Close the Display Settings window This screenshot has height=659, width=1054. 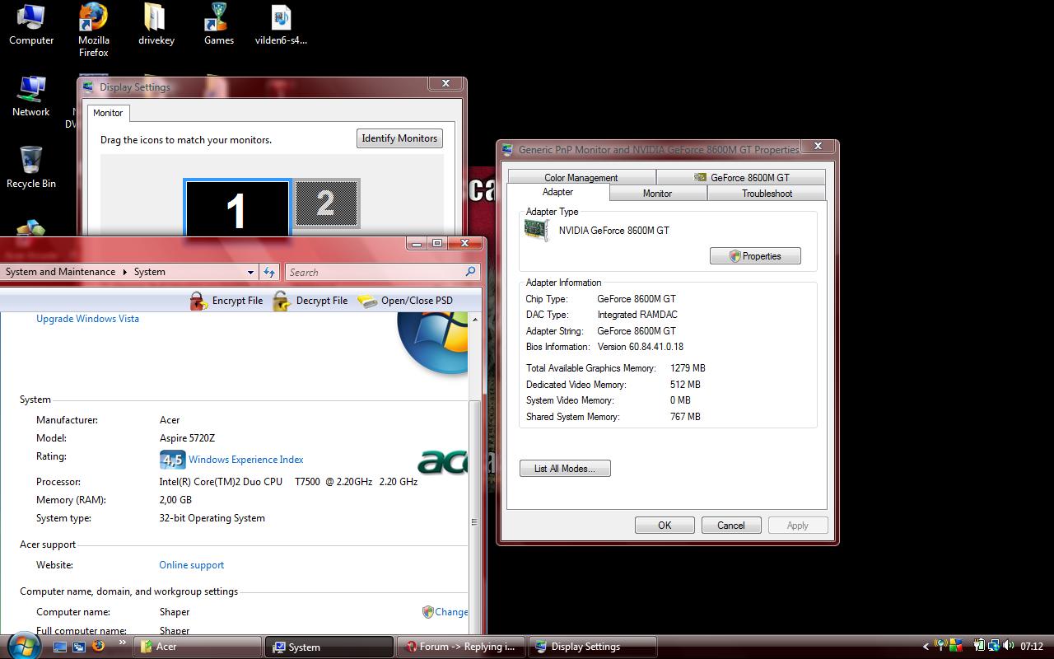click(x=445, y=84)
